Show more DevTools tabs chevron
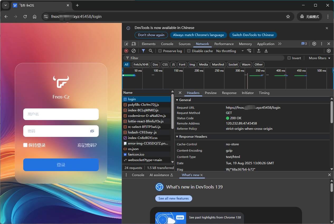 click(280, 44)
